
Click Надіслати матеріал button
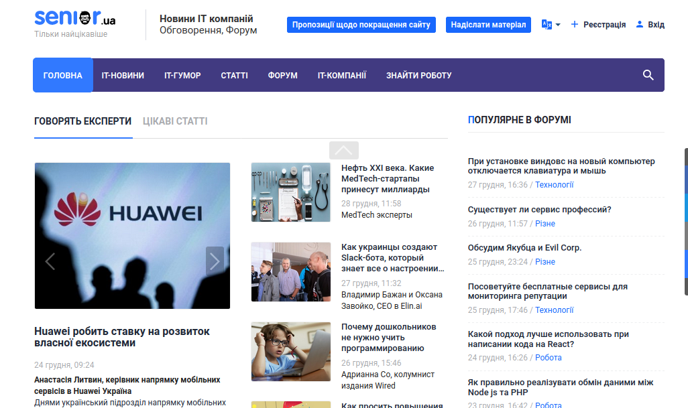(488, 25)
